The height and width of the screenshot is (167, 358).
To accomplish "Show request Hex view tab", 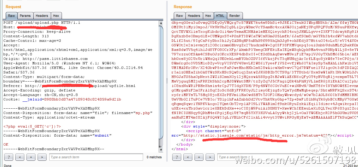I will 56,16.
